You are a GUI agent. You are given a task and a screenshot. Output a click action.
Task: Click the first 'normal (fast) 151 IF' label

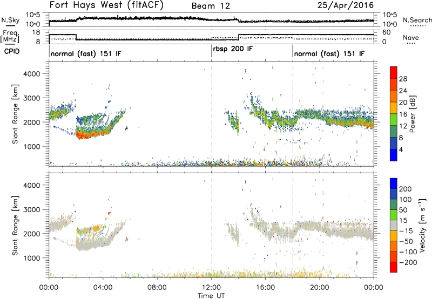click(x=86, y=53)
